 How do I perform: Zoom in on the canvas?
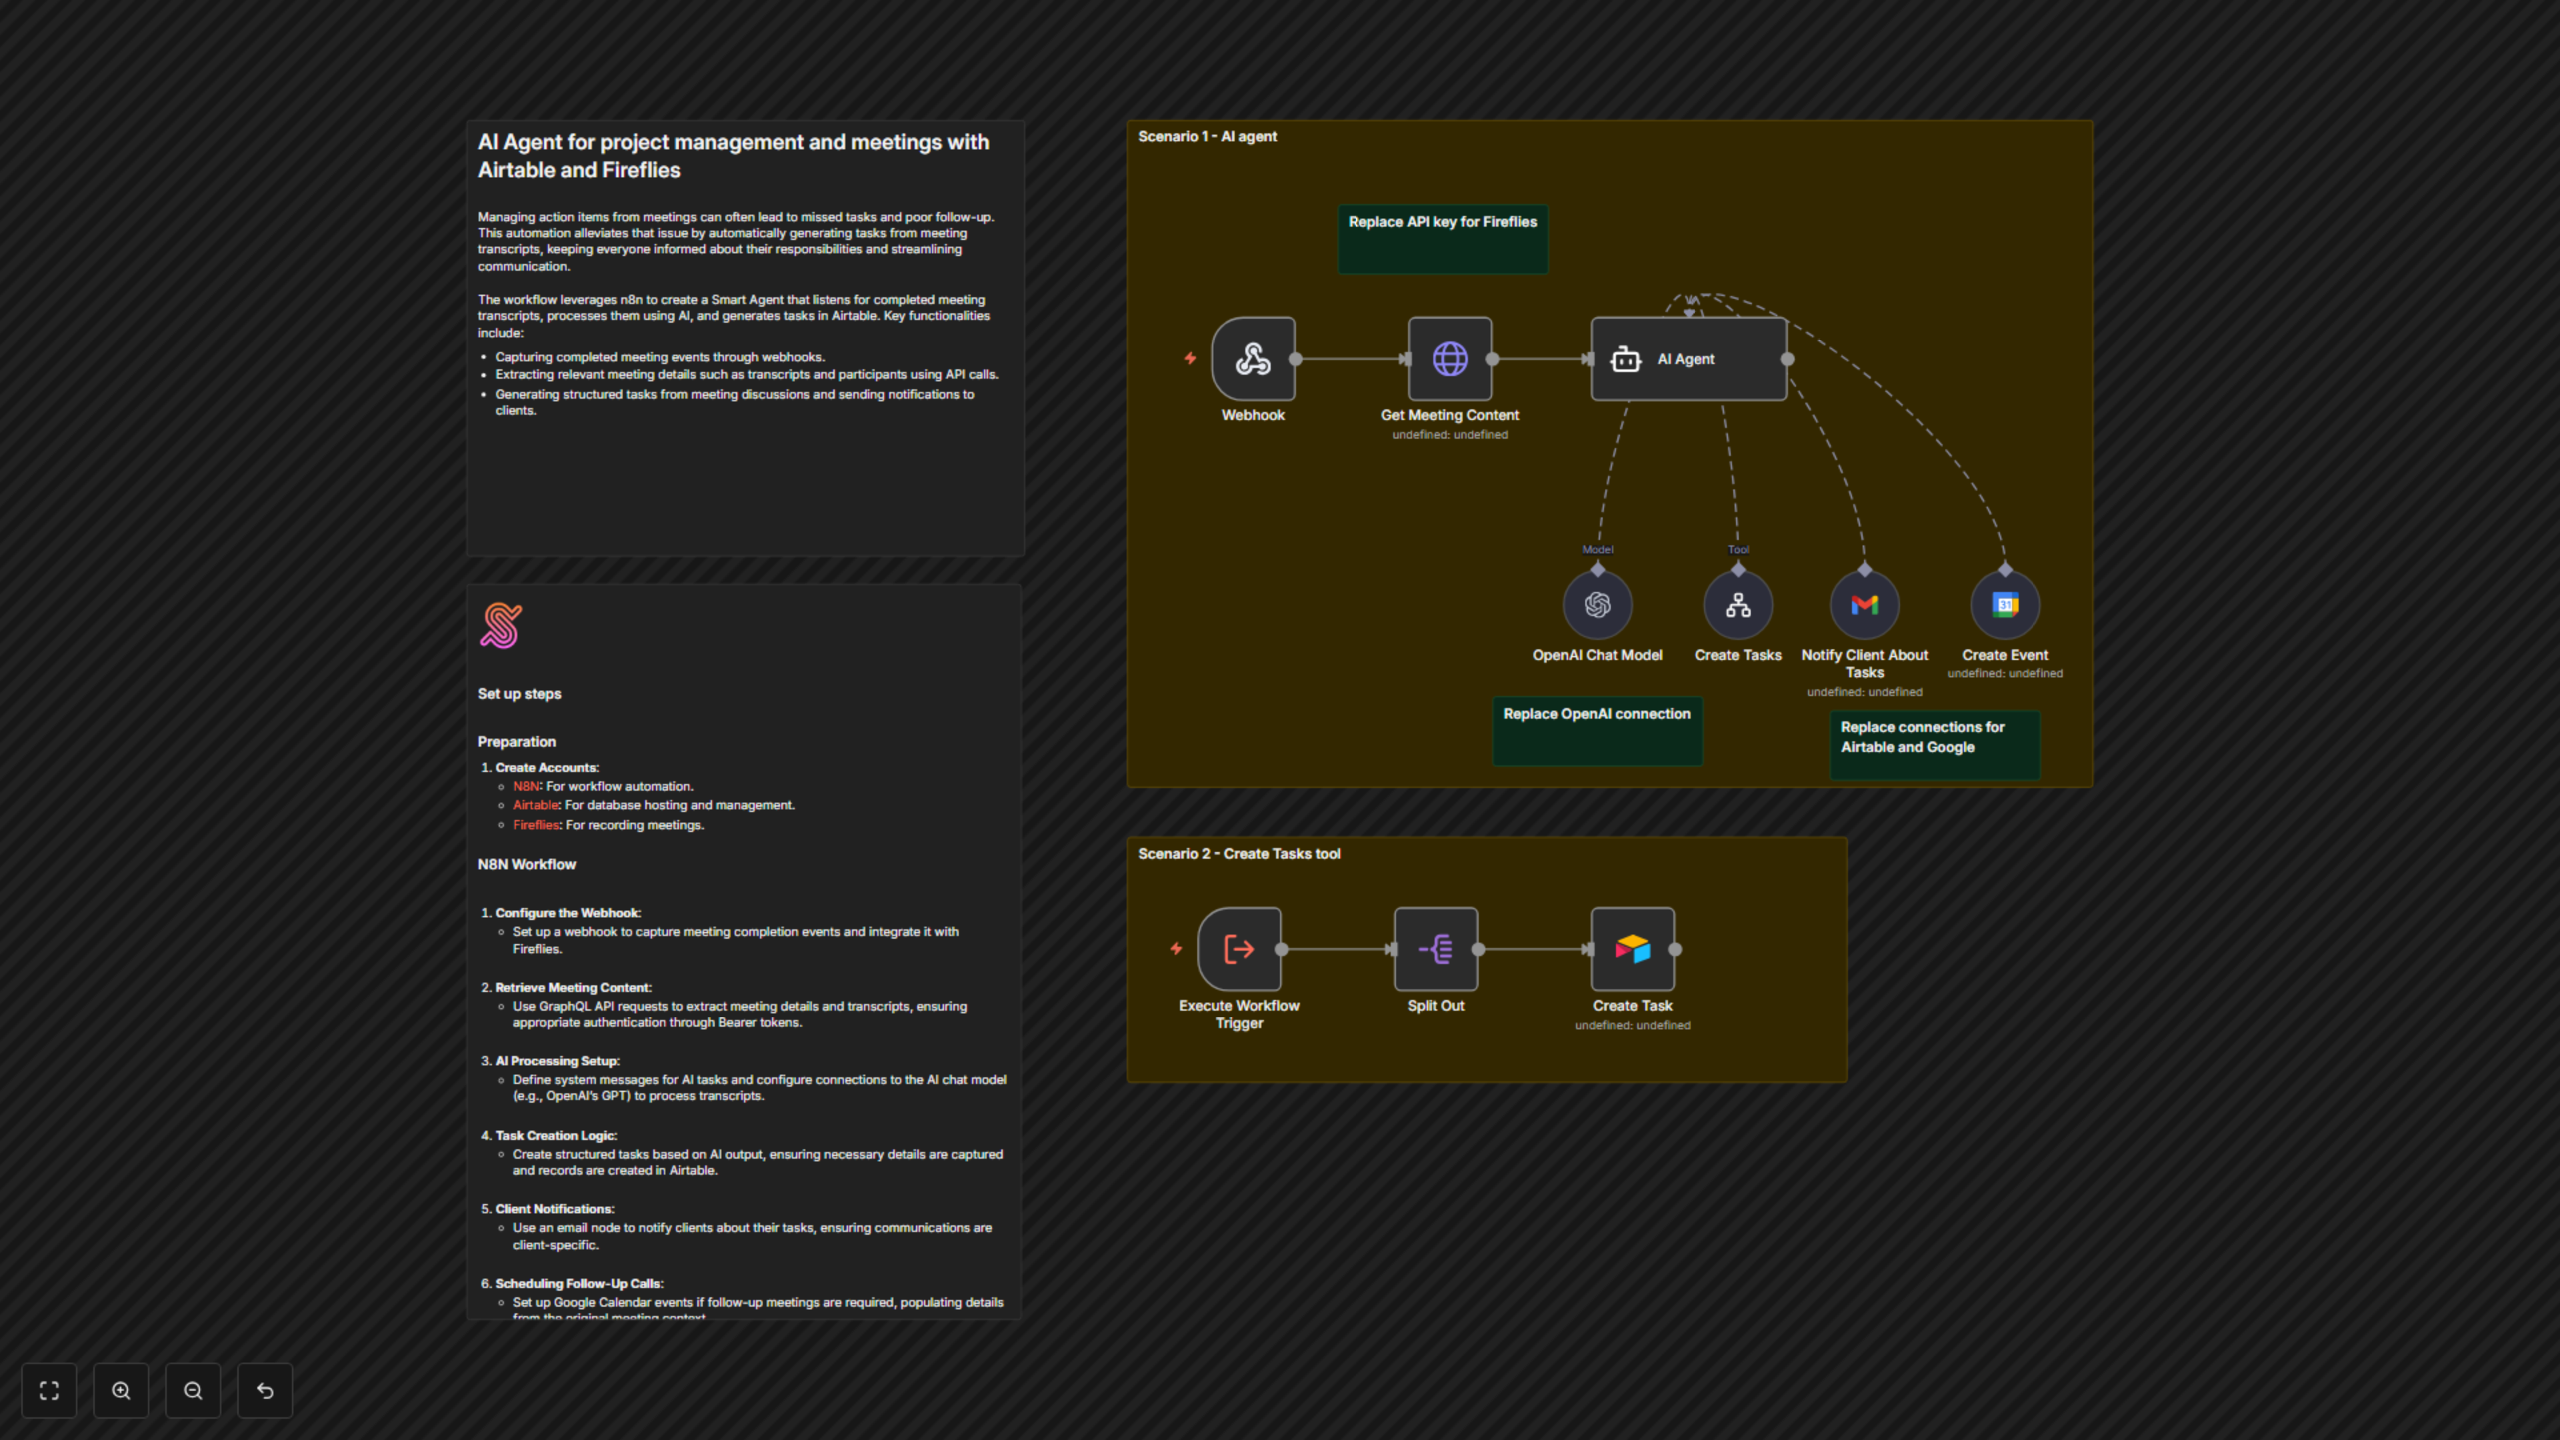click(x=121, y=1390)
